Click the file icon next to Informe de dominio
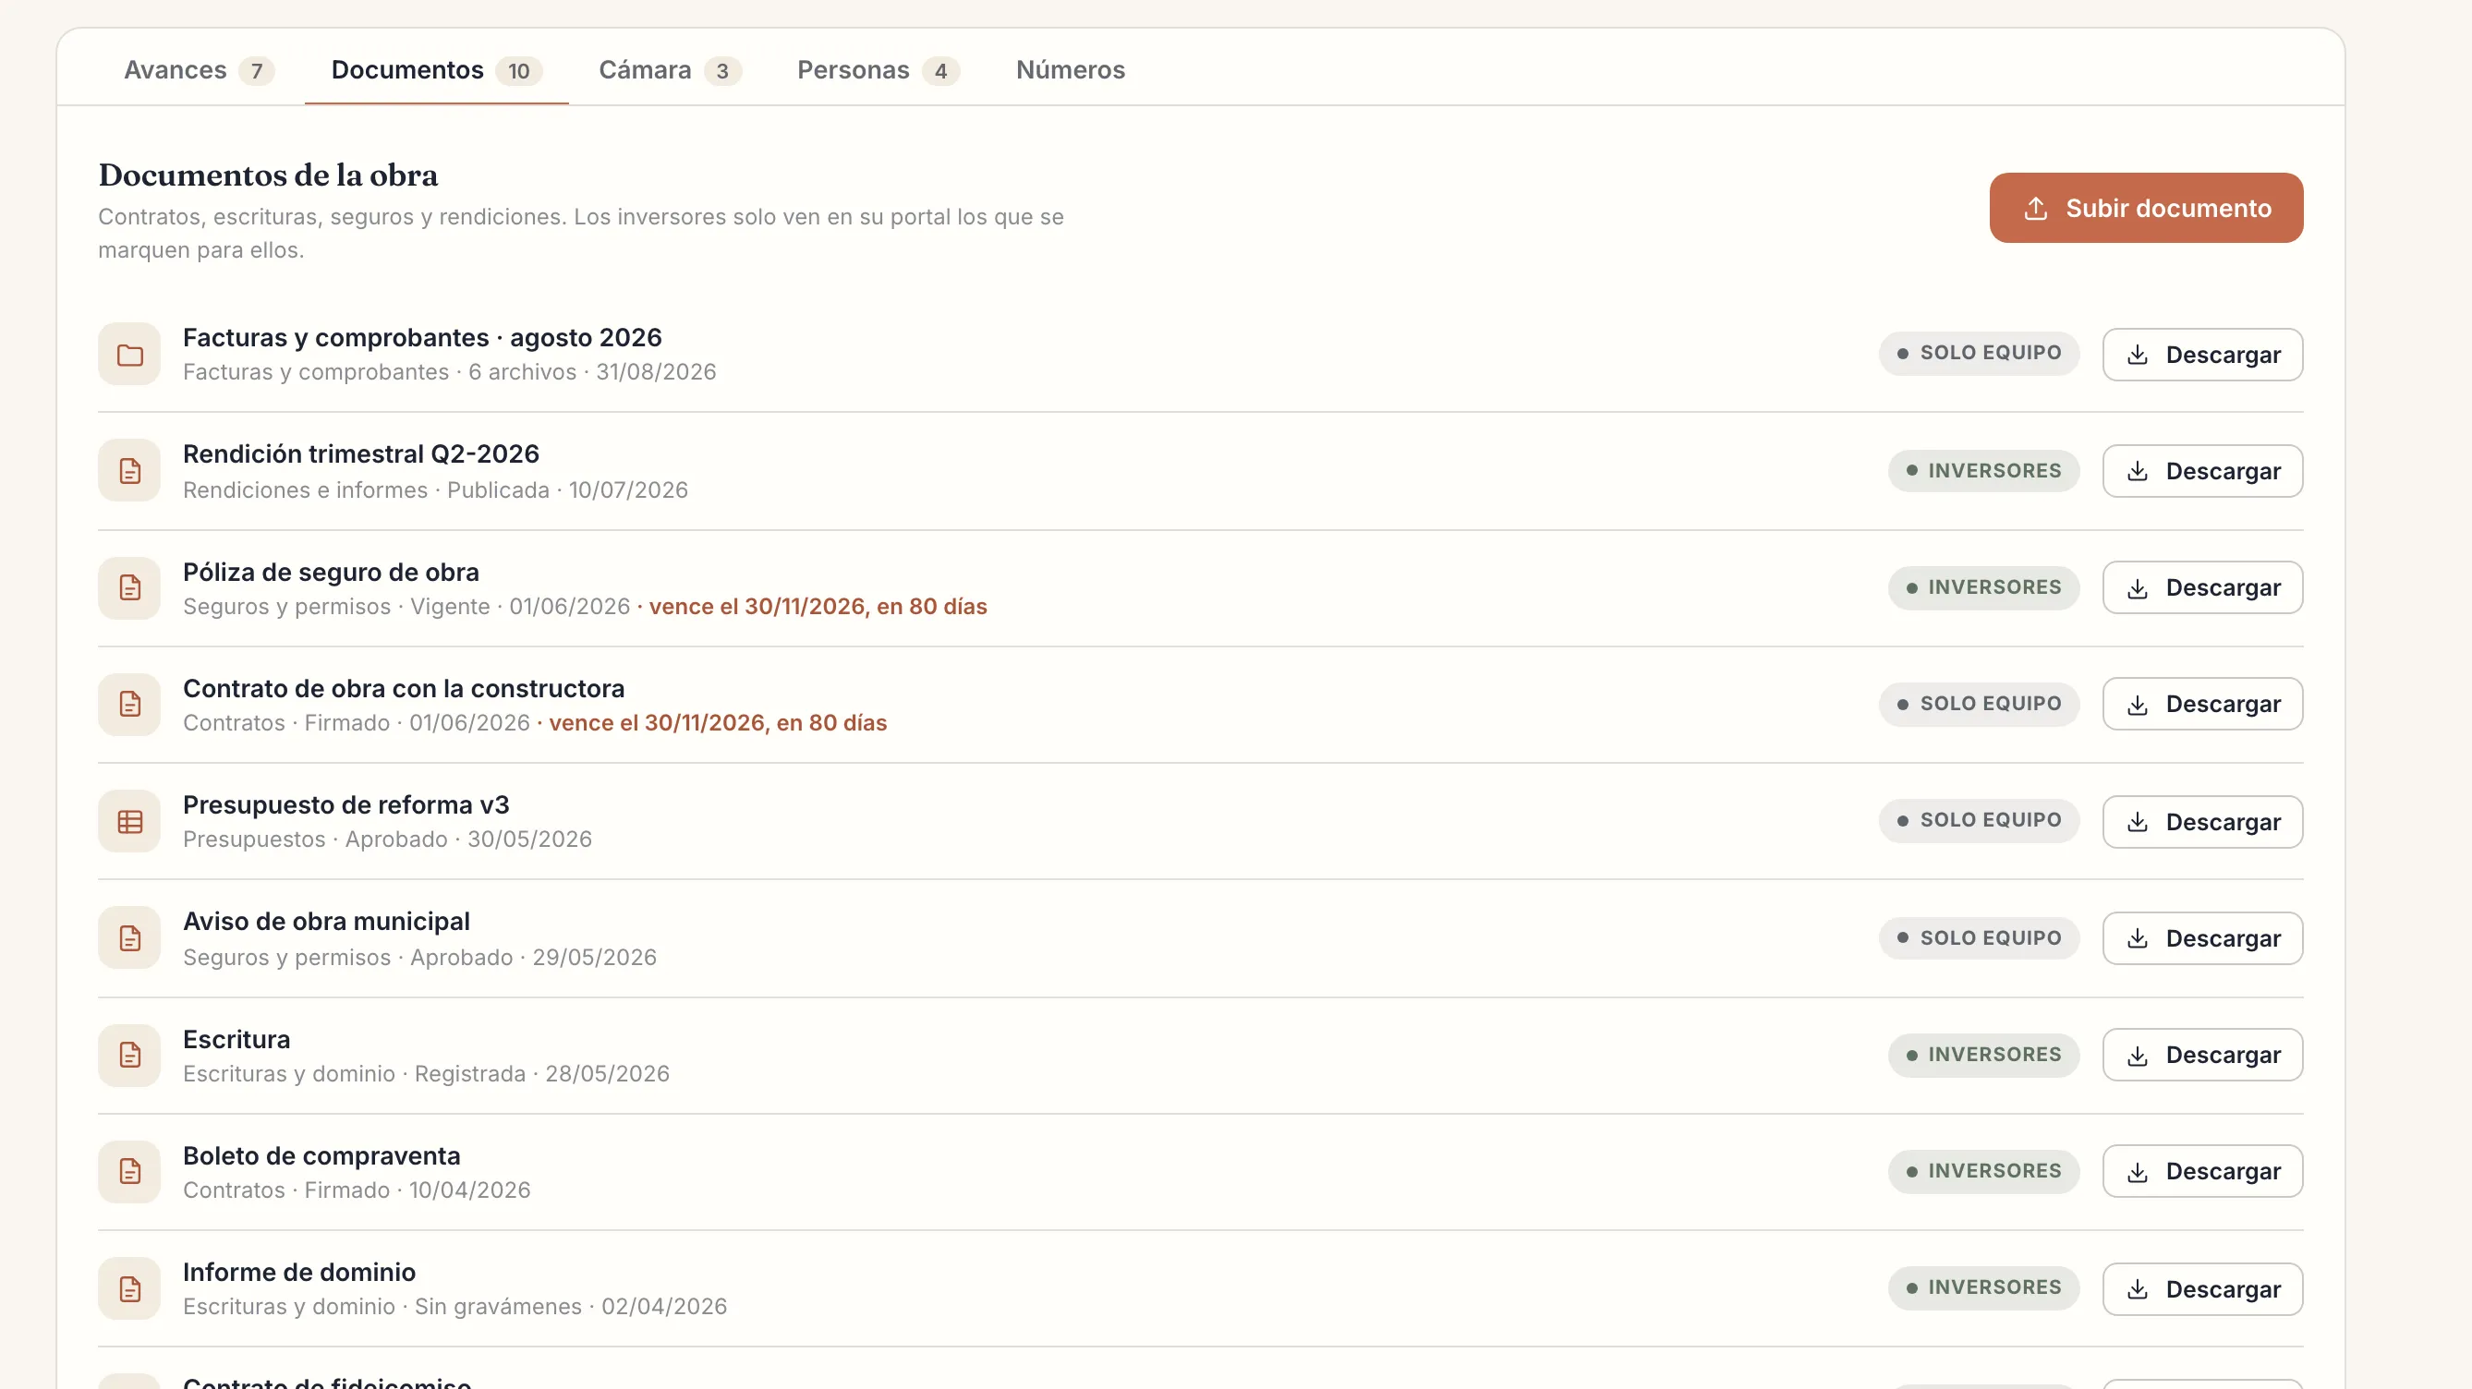Screen dimensions: 2472x1389 point(129,1288)
